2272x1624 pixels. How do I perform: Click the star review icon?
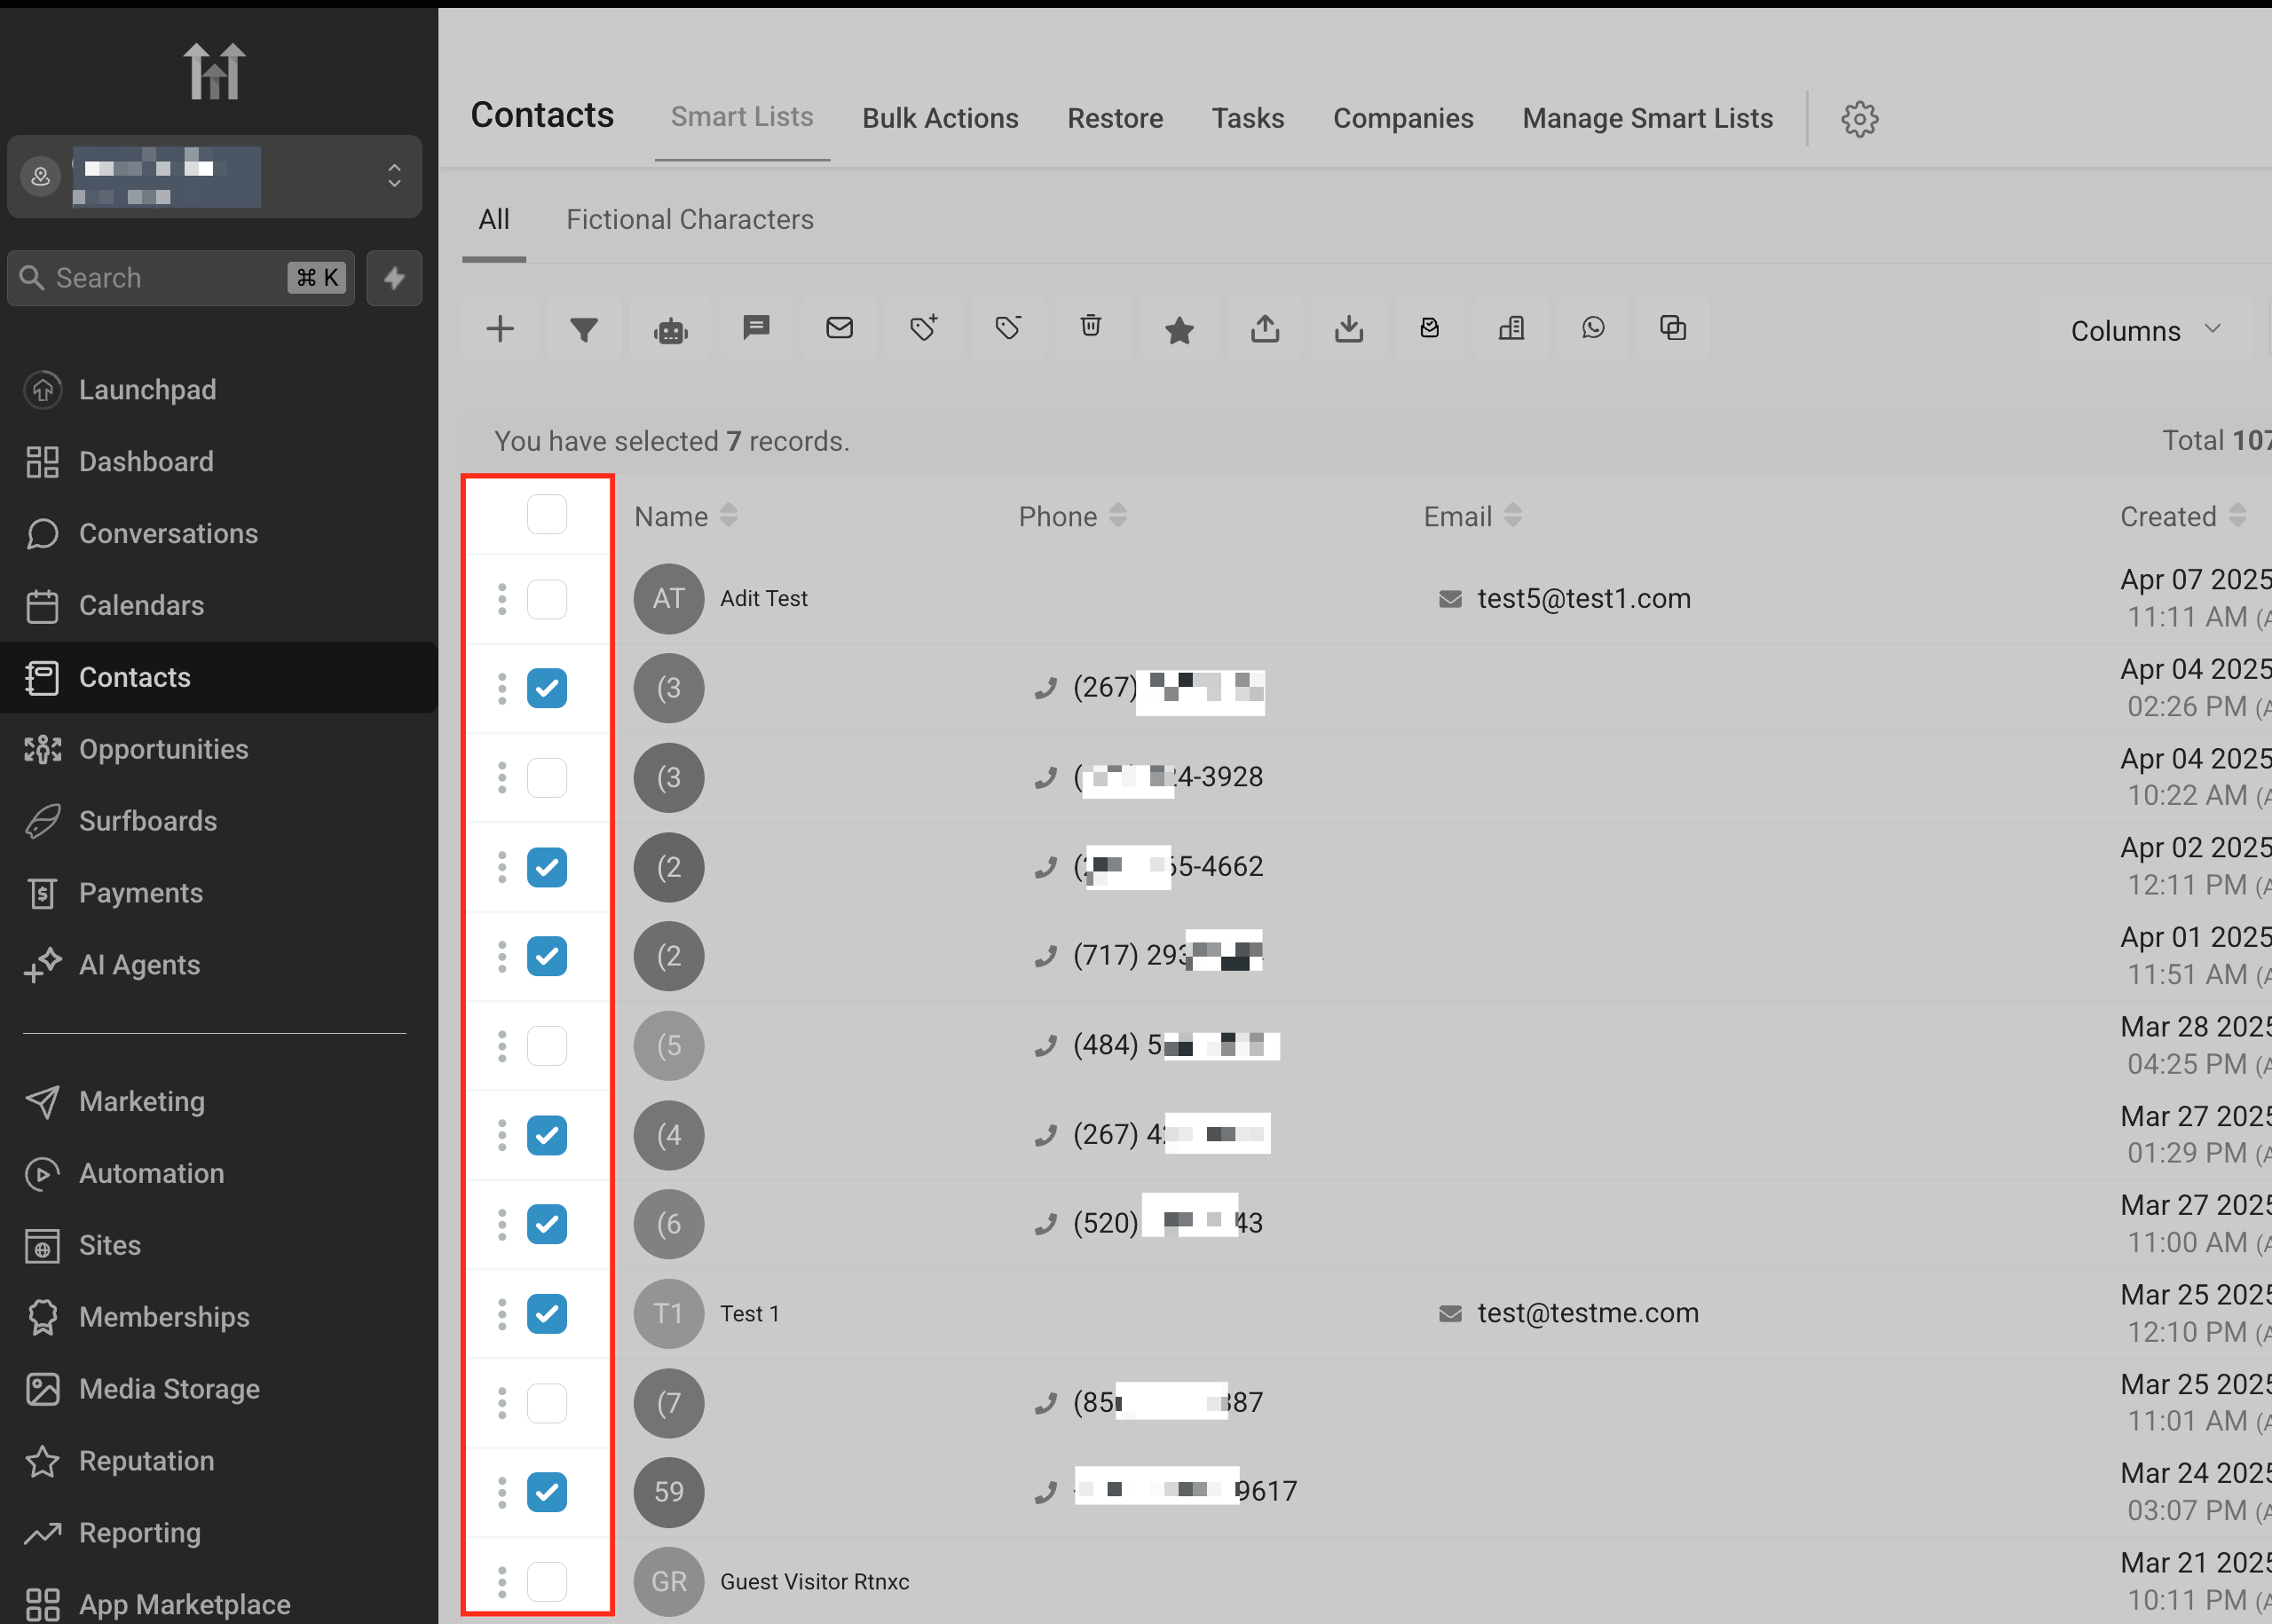coord(1179,330)
